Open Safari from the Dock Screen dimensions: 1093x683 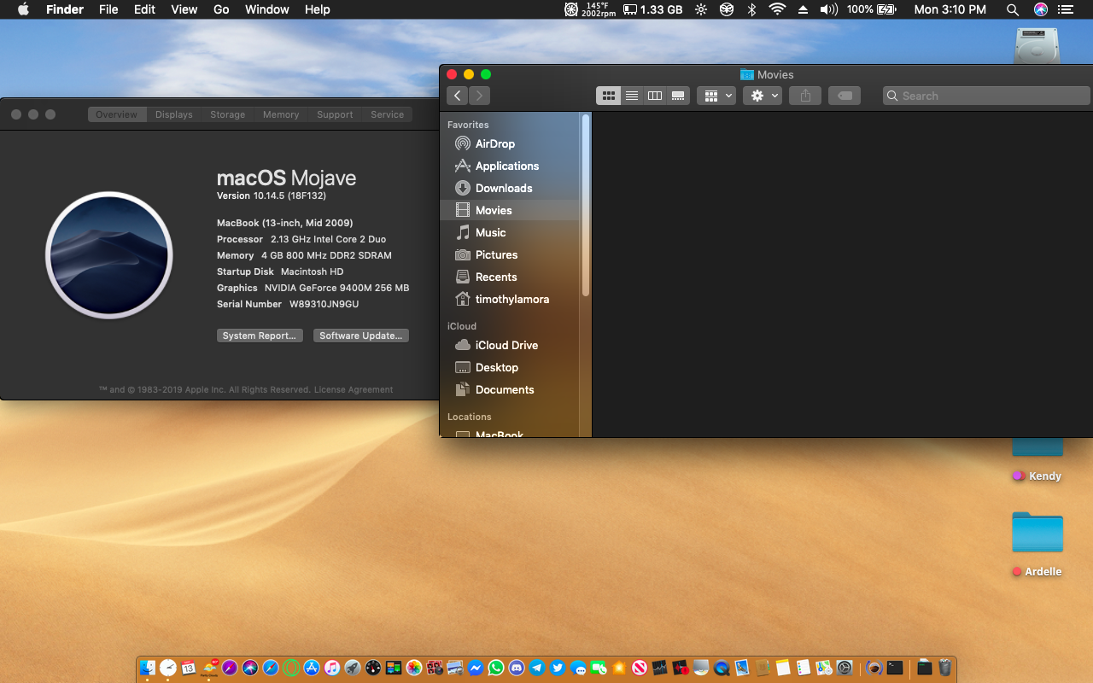[271, 668]
